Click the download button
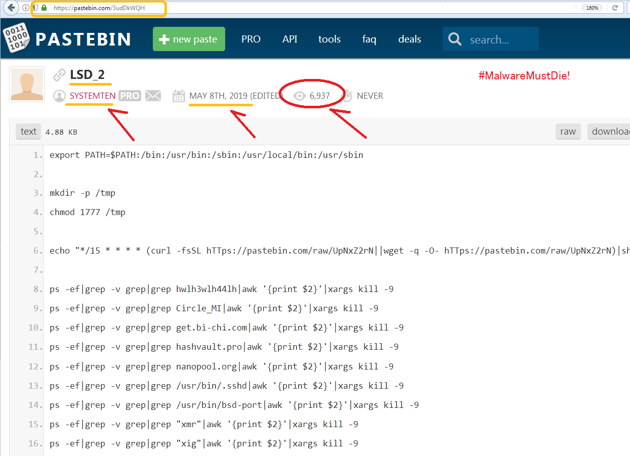The height and width of the screenshot is (456, 630). coord(609,132)
